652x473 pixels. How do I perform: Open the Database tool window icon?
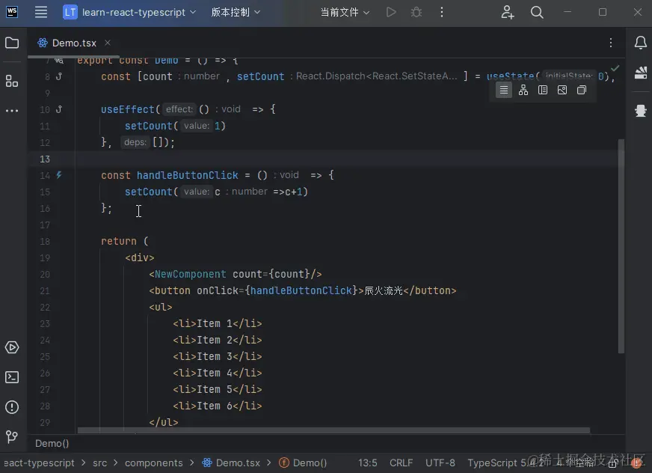[641, 73]
